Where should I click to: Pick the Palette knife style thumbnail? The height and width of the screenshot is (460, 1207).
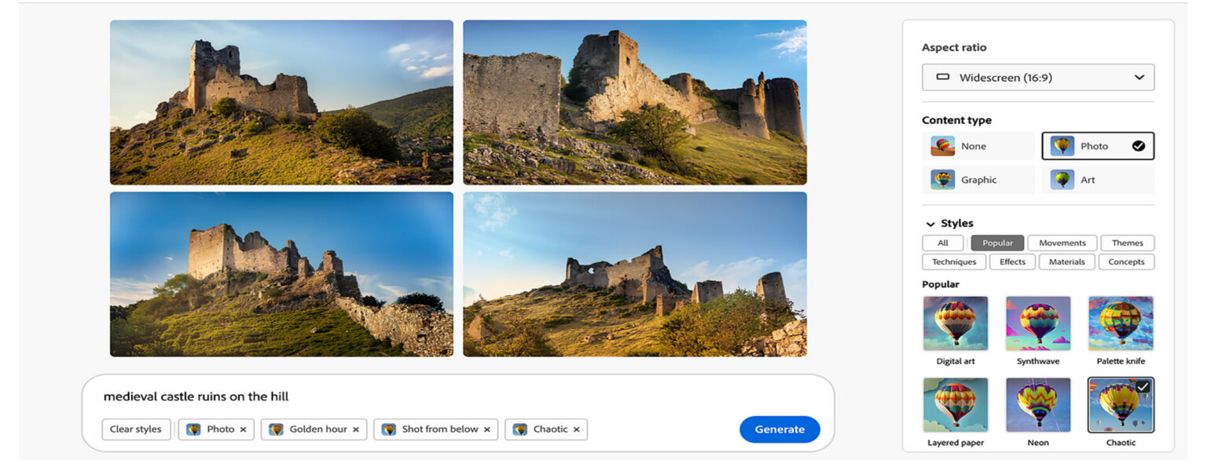[1121, 323]
